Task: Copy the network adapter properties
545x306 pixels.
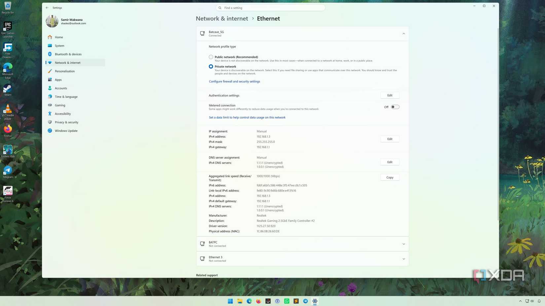Action: [x=390, y=177]
